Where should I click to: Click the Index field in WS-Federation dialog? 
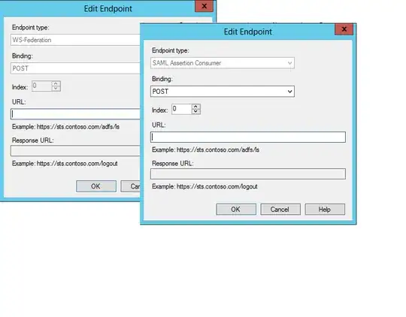coord(42,86)
